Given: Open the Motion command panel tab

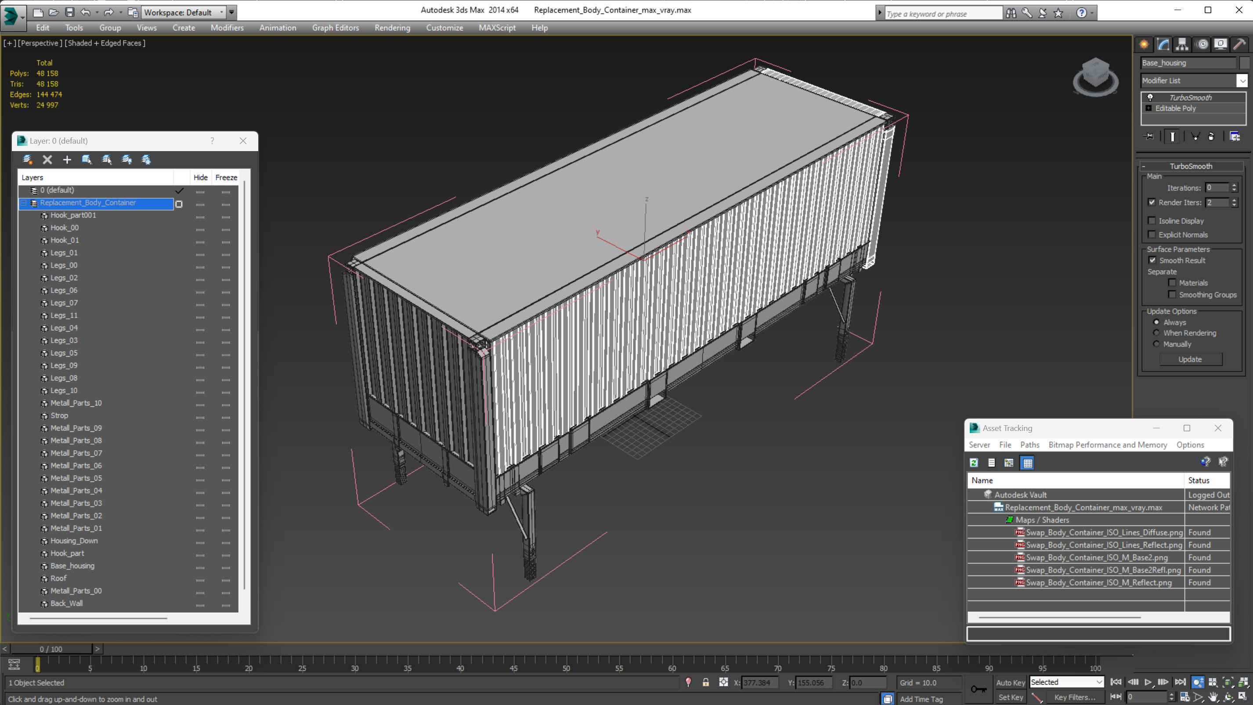Looking at the screenshot, I should coord(1202,44).
